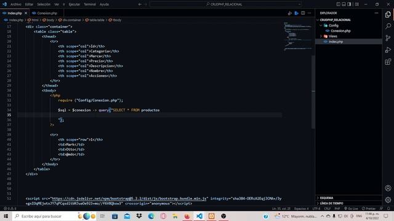Click the blue preview icon in editor toolbar
The width and height of the screenshot is (394, 221).
pos(297,13)
